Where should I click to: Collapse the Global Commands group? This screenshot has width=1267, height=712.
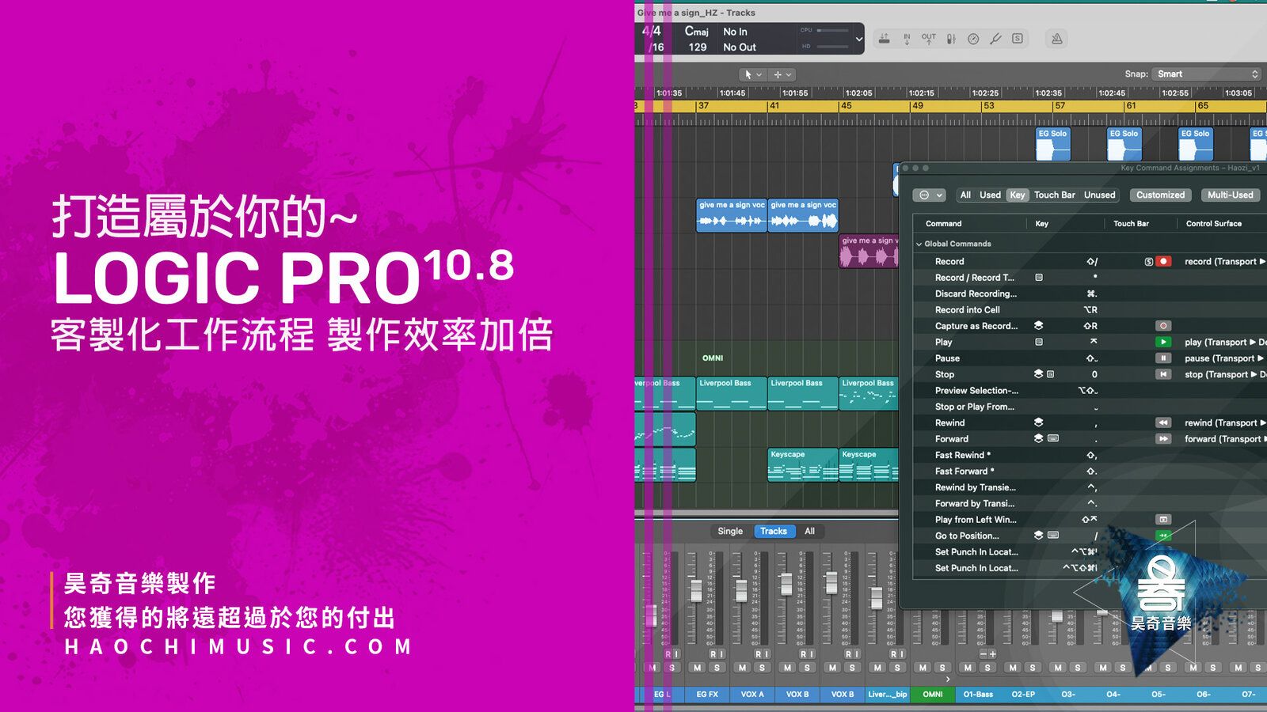[x=919, y=244]
